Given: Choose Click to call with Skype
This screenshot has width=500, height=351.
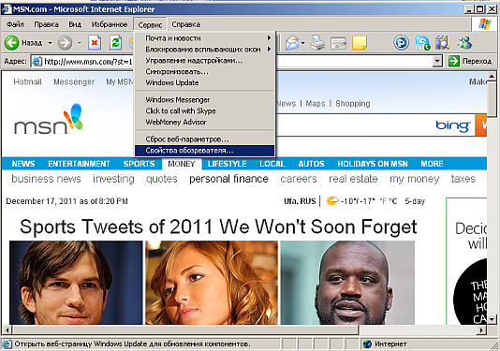Looking at the screenshot, I should coord(204,111).
